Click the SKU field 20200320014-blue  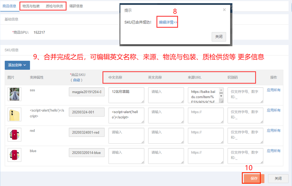[87, 153]
